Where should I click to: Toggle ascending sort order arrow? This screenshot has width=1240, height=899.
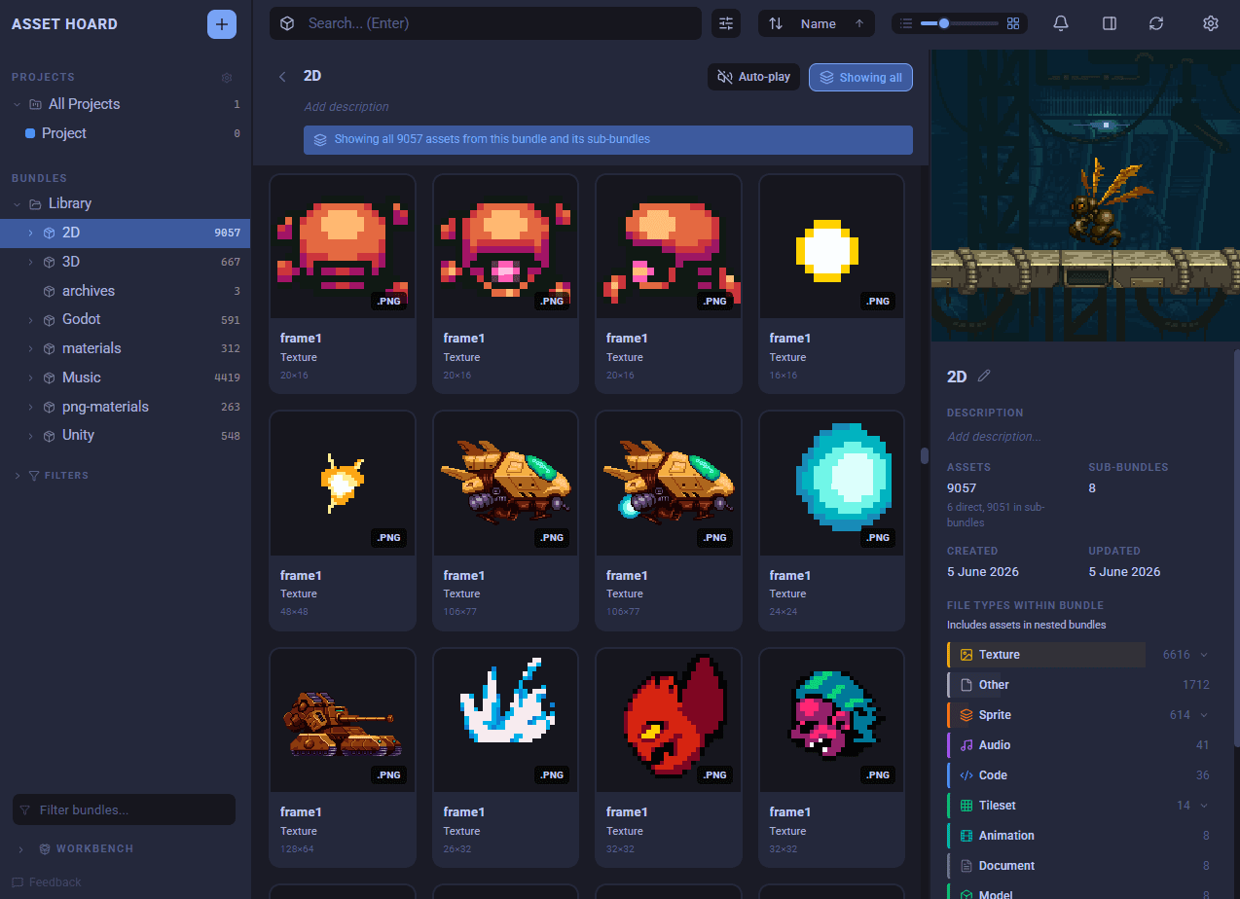(859, 23)
